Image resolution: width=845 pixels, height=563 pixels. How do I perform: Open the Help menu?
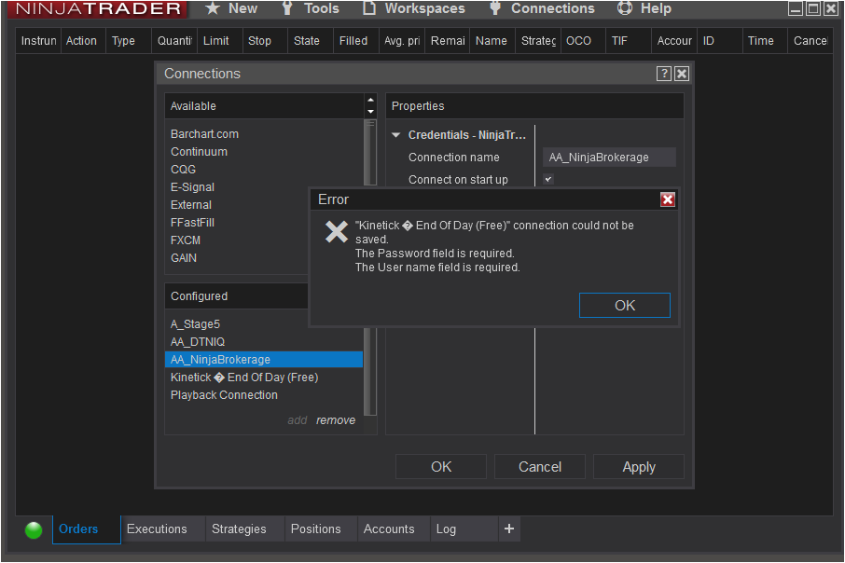point(644,8)
